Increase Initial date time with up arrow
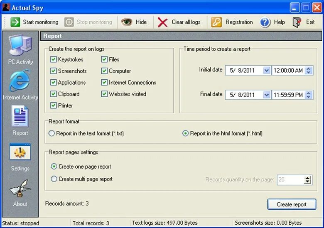 pyautogui.click(x=309, y=69)
